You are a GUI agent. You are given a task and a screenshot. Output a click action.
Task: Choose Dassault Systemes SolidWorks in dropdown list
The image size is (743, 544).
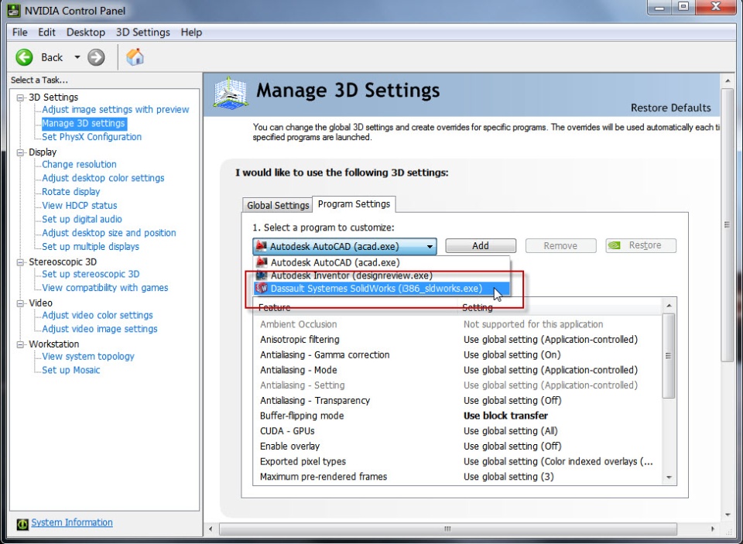[x=382, y=289]
